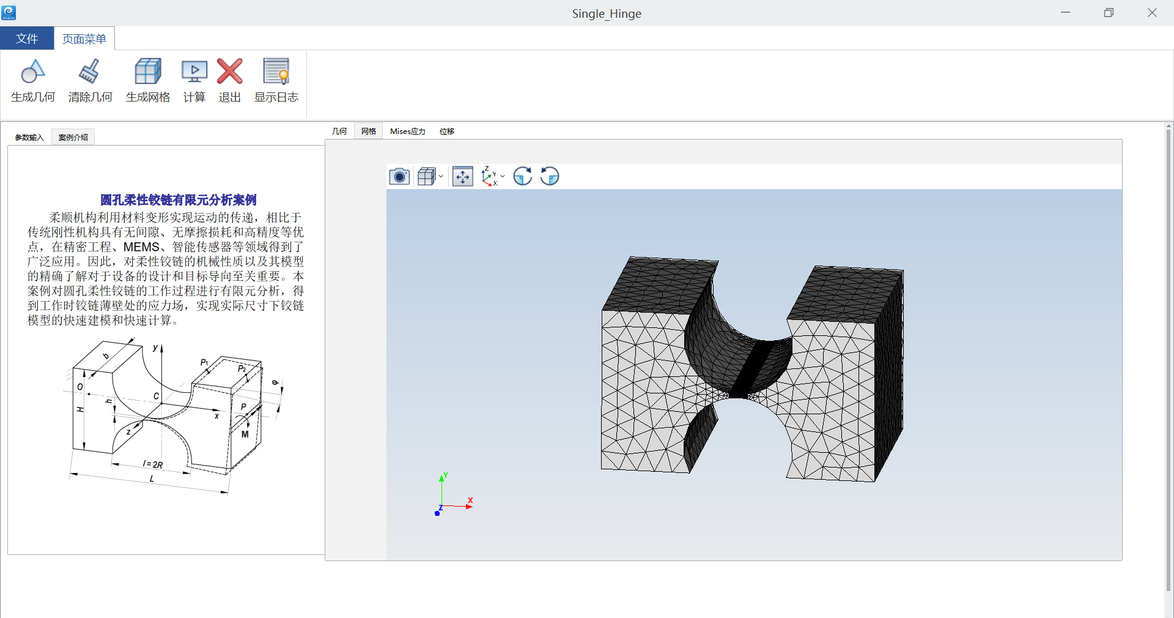This screenshot has width=1174, height=618.
Task: Open the Mises应力 stress tab
Action: pos(408,131)
